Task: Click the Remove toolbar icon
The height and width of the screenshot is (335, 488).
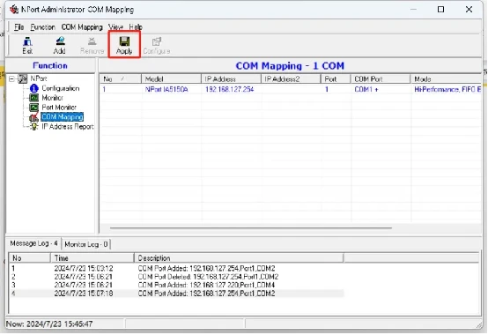Action: pos(92,45)
